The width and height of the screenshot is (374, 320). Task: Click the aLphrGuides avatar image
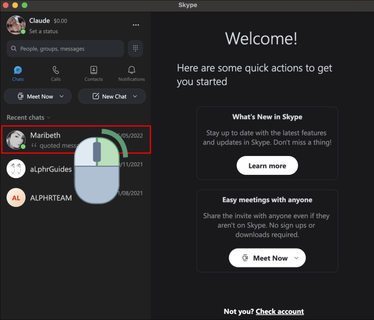[16, 169]
